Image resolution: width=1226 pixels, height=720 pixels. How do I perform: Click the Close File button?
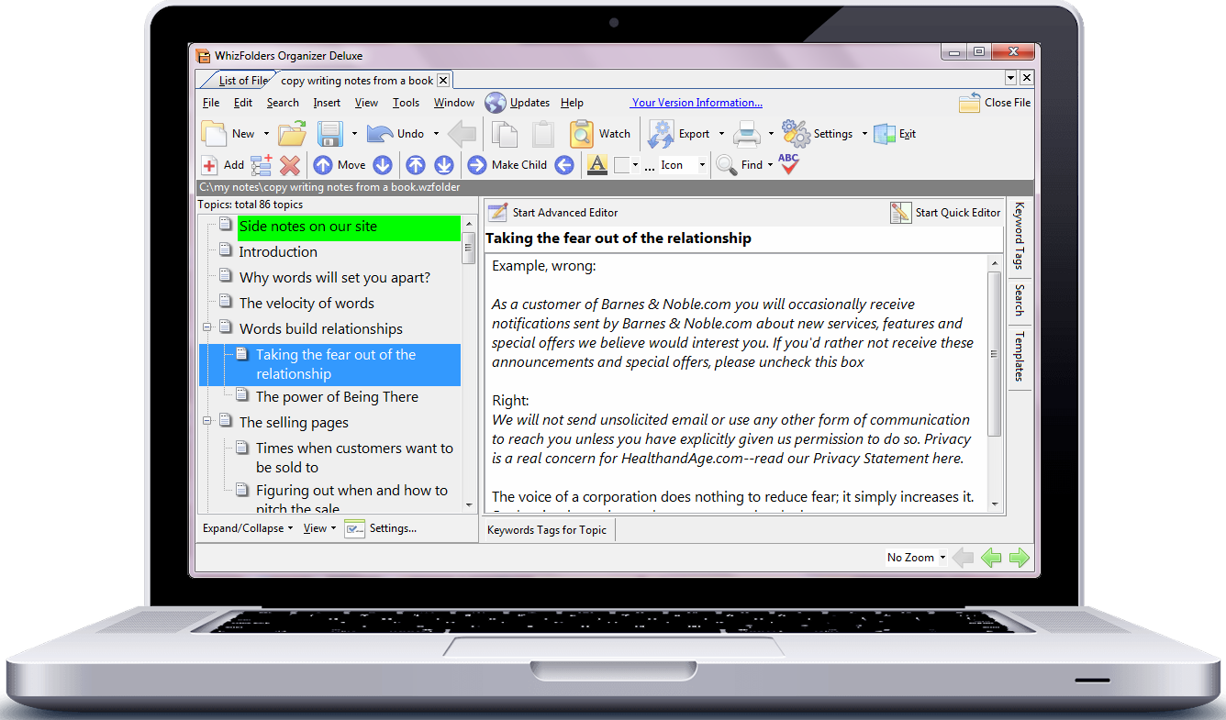(995, 103)
